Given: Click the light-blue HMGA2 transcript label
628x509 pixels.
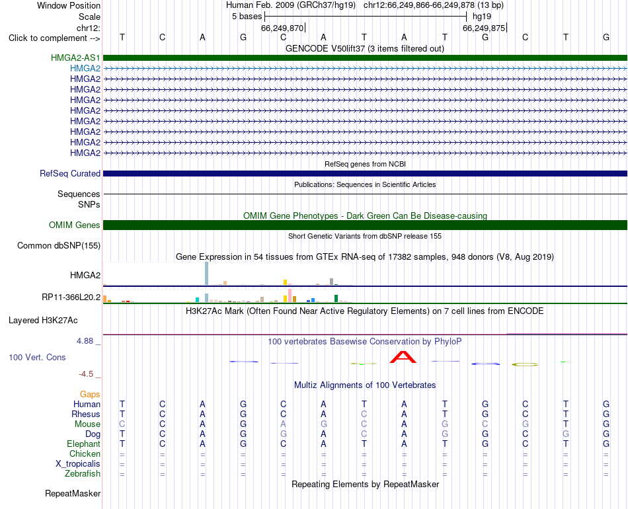Looking at the screenshot, I should click(x=85, y=69).
